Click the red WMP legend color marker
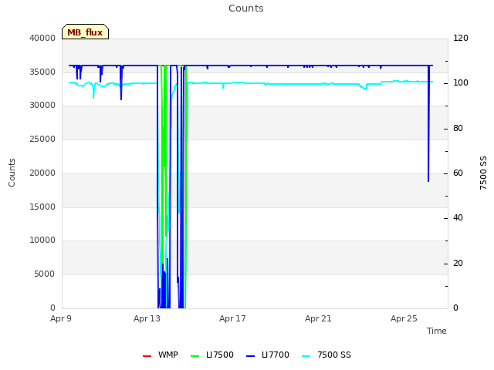 147,356
